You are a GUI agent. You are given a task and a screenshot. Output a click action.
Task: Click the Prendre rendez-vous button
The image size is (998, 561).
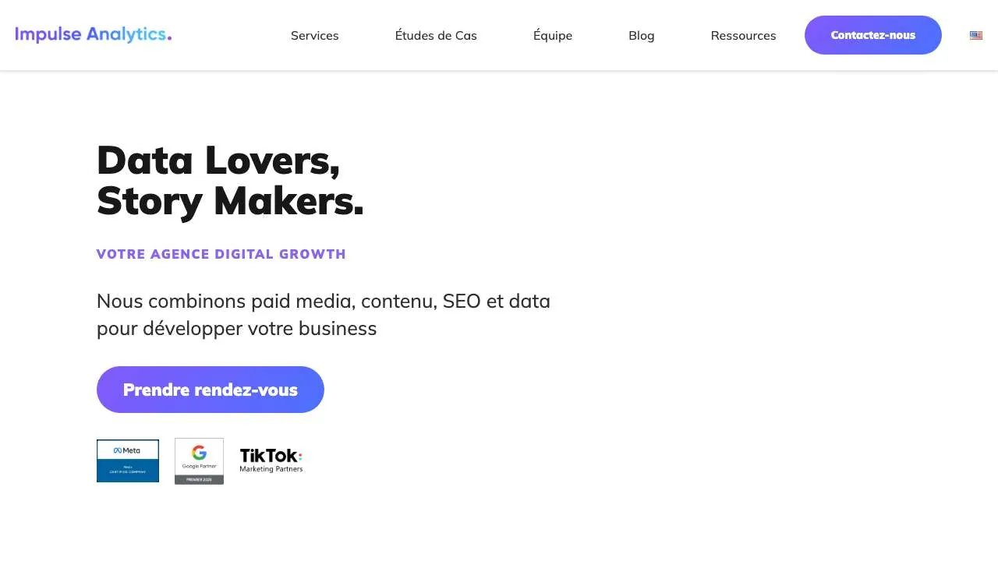[211, 390]
